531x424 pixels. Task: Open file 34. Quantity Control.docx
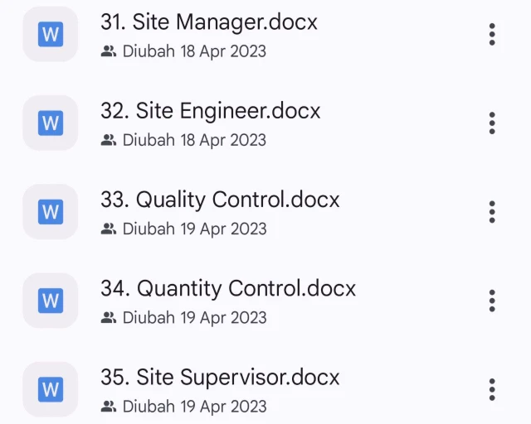[228, 288]
